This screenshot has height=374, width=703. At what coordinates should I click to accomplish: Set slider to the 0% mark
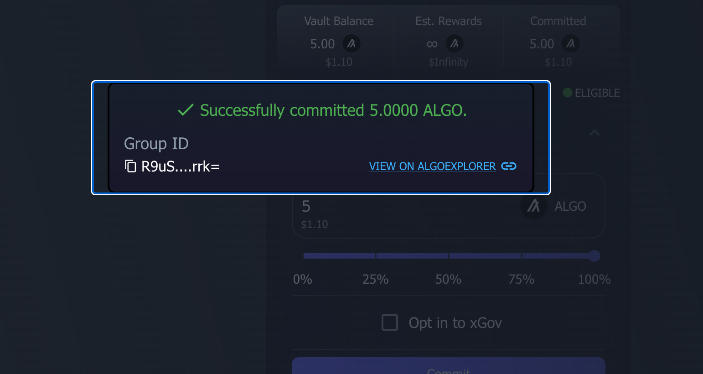[304, 256]
